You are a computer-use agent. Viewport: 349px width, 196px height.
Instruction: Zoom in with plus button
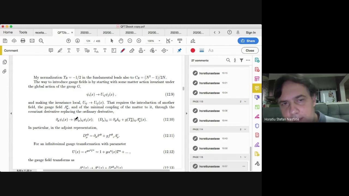click(139, 41)
